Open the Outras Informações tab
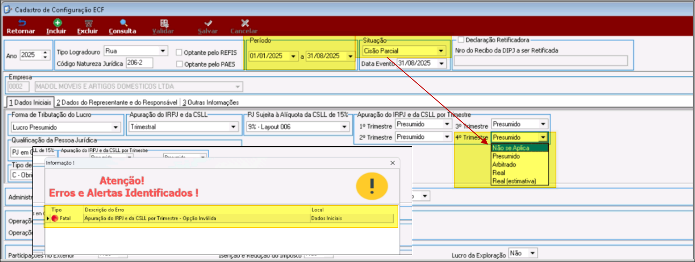The width and height of the screenshot is (695, 262). [x=210, y=102]
